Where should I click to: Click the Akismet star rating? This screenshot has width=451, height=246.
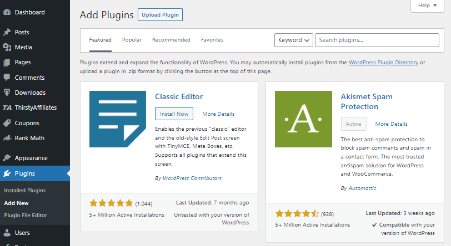click(297, 213)
